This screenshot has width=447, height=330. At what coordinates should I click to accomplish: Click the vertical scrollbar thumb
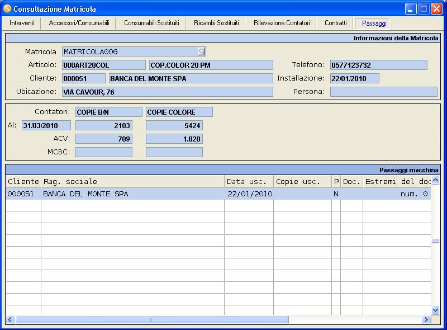[435, 241]
